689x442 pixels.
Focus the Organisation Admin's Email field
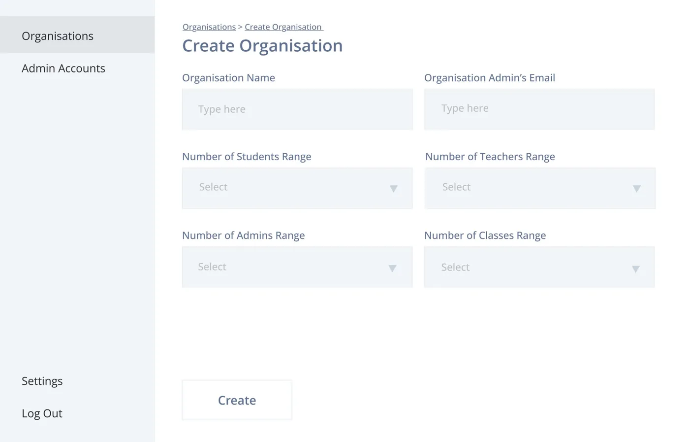pyautogui.click(x=539, y=109)
